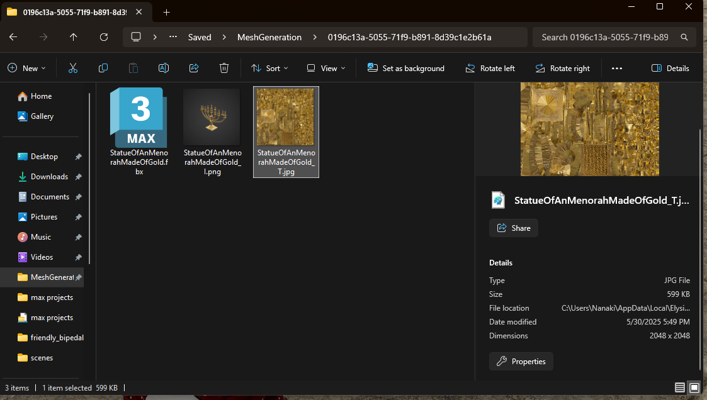Screen dimensions: 707x400
Task: Go up one folder level
Action: point(74,37)
